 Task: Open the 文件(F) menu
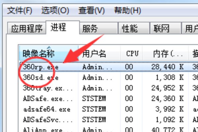pos(19,10)
